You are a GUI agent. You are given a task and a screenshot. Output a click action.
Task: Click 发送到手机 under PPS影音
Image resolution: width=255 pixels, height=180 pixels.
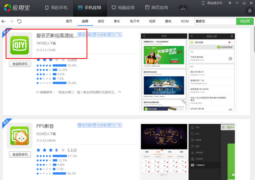point(20,155)
